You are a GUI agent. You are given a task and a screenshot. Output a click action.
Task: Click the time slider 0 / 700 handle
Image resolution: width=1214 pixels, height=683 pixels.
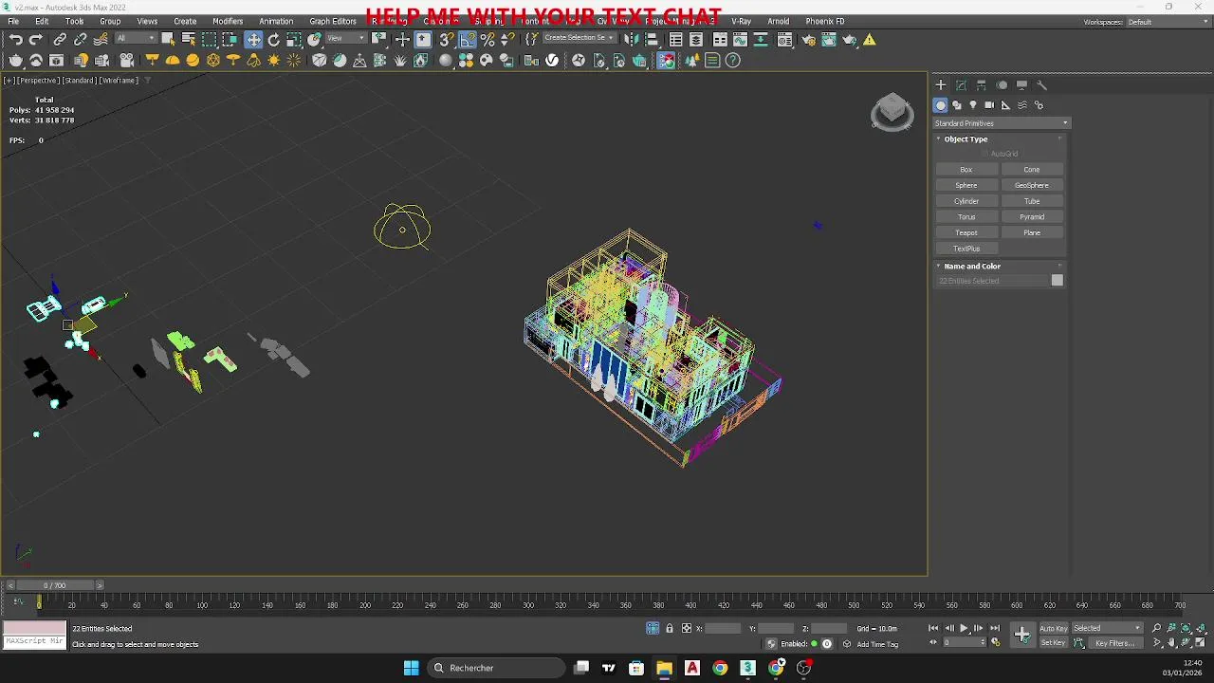tap(57, 585)
